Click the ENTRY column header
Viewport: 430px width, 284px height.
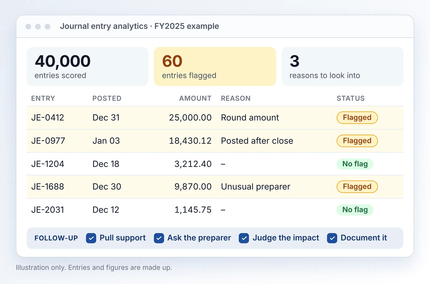(43, 98)
